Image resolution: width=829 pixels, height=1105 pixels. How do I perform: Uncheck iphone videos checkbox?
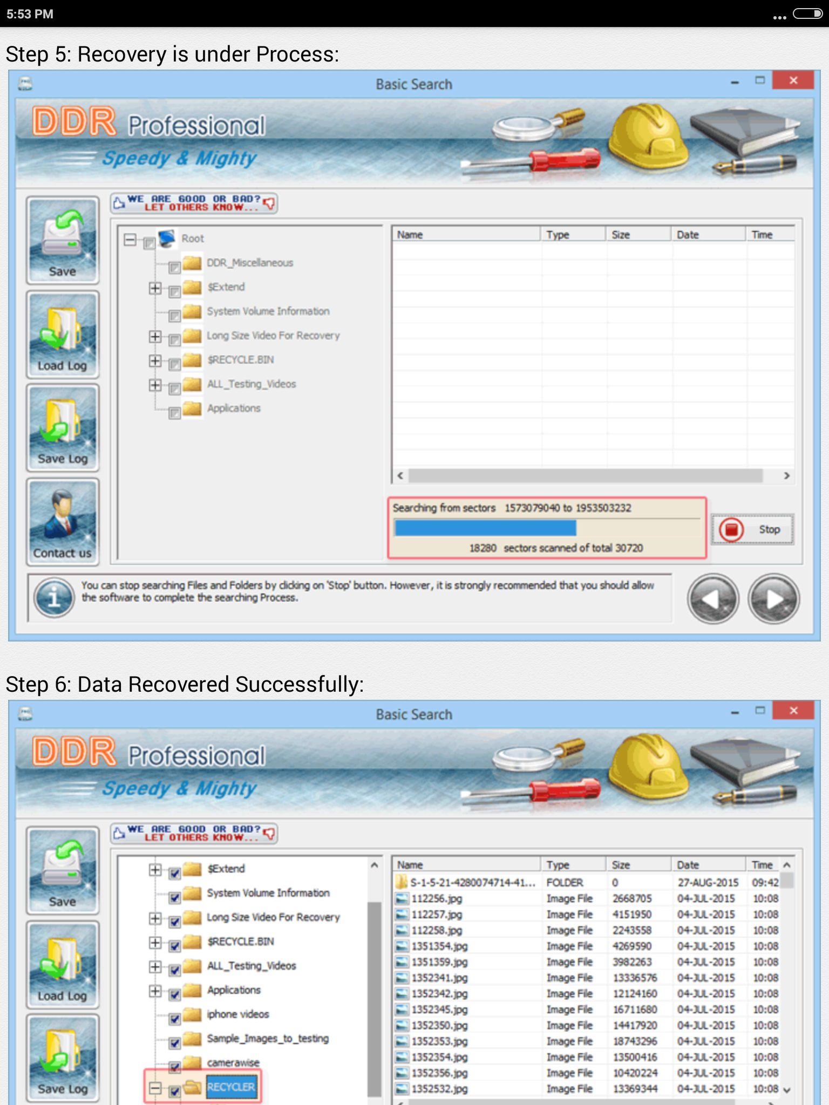coord(174,1019)
